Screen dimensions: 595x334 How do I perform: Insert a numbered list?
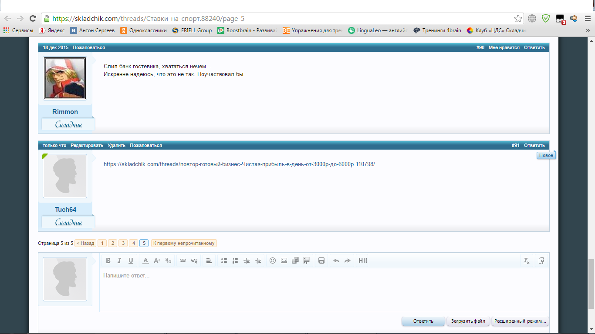click(x=235, y=261)
